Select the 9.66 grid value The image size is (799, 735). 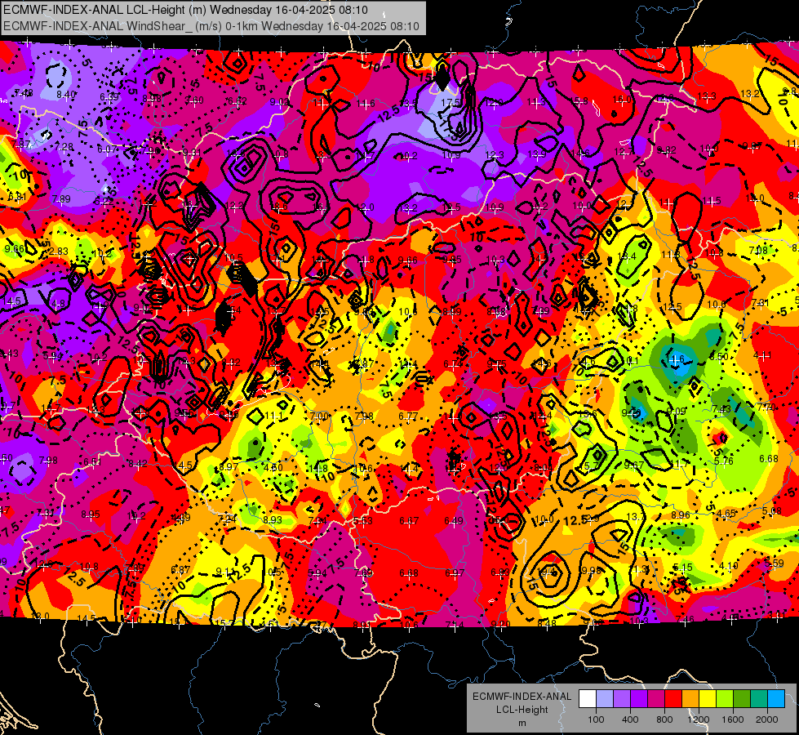click(14, 248)
